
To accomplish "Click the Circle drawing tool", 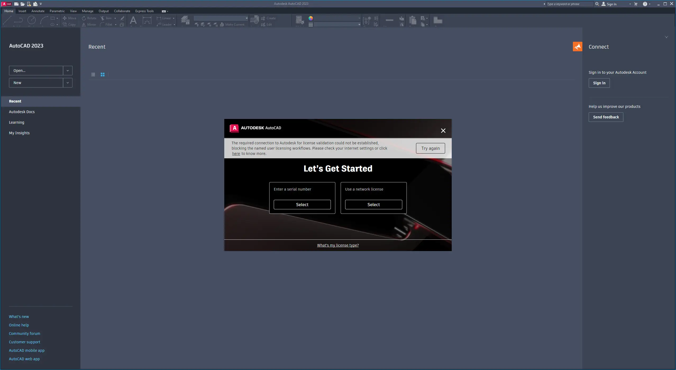I will click(x=31, y=20).
